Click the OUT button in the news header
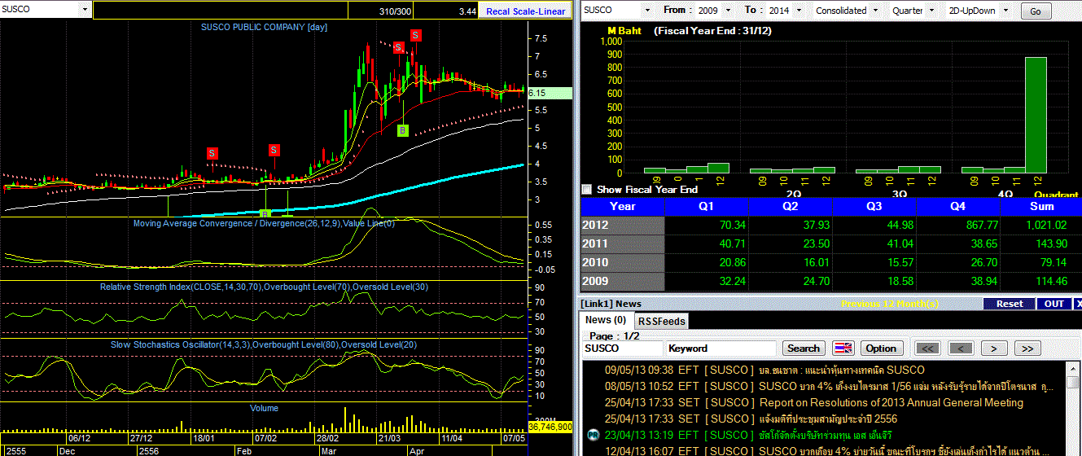1082x456 pixels. (x=1054, y=304)
